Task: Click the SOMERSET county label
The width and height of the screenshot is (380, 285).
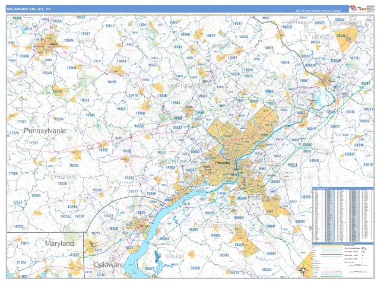Action: (x=346, y=23)
